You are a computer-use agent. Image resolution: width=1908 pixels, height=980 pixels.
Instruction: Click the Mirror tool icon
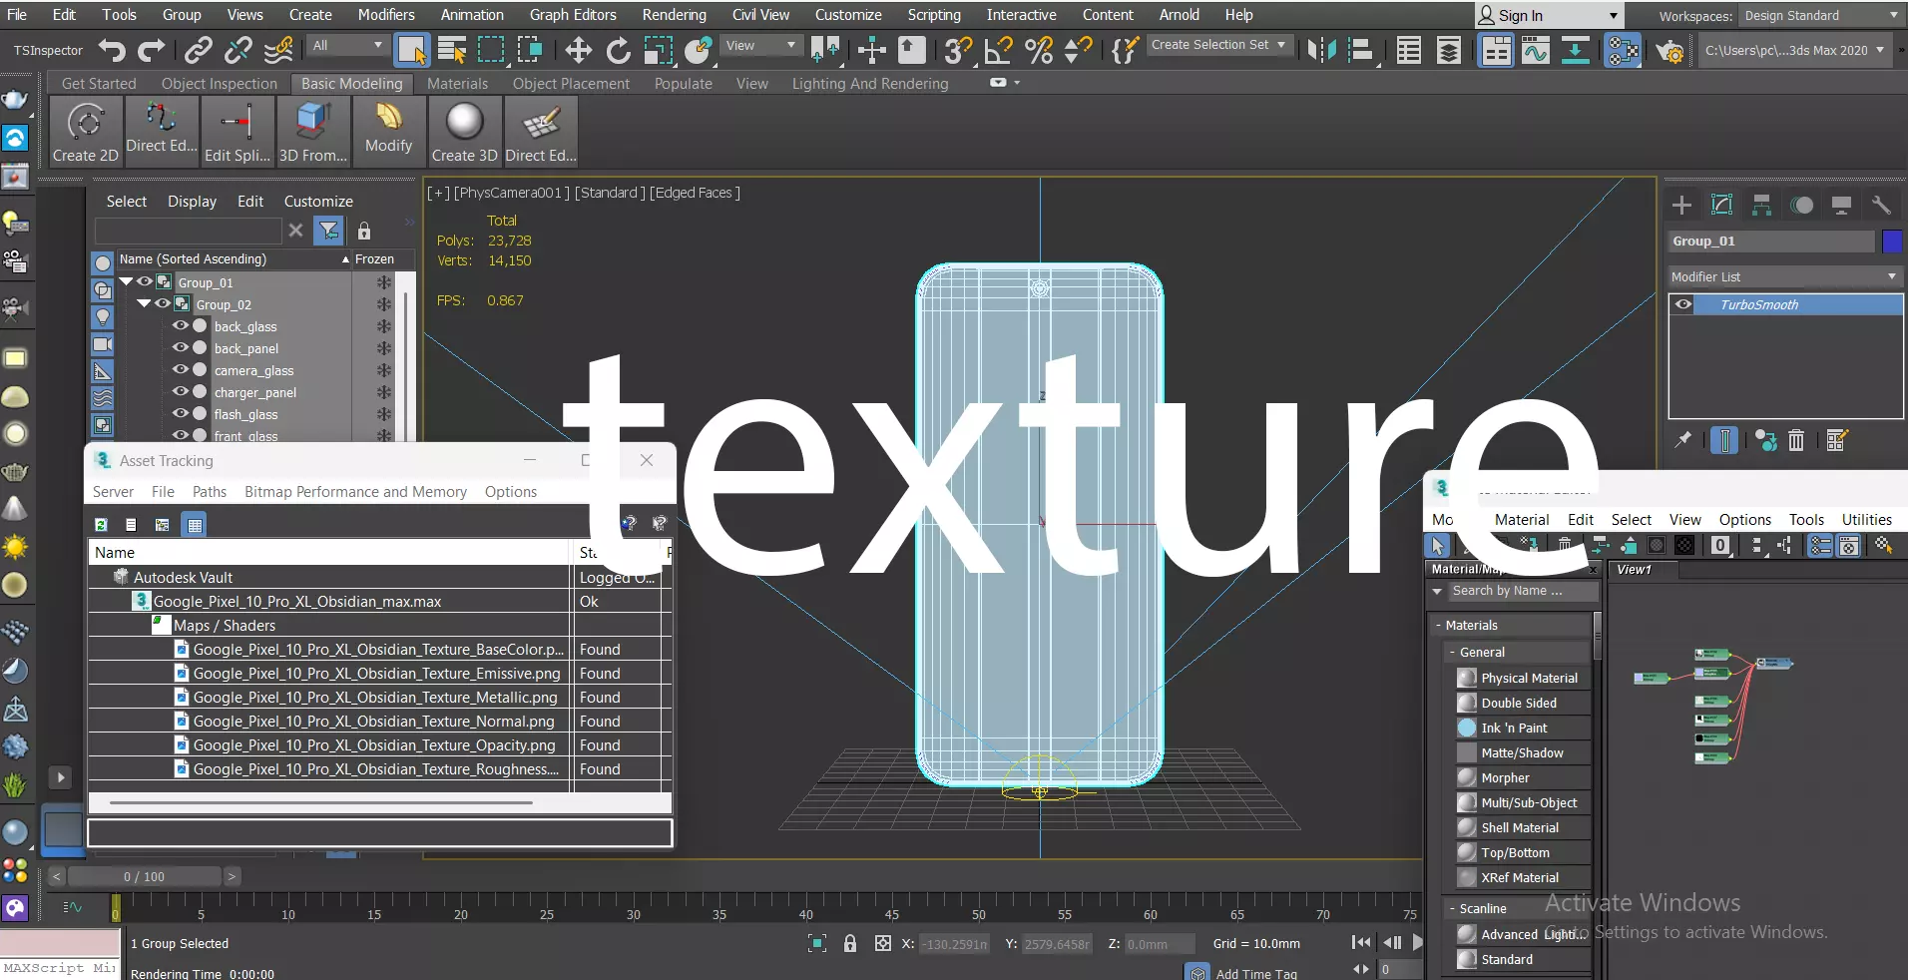click(x=1321, y=50)
